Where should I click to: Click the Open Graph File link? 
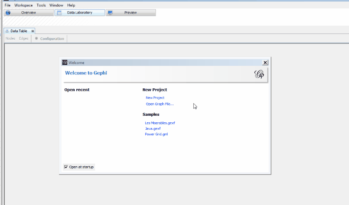[x=160, y=104]
